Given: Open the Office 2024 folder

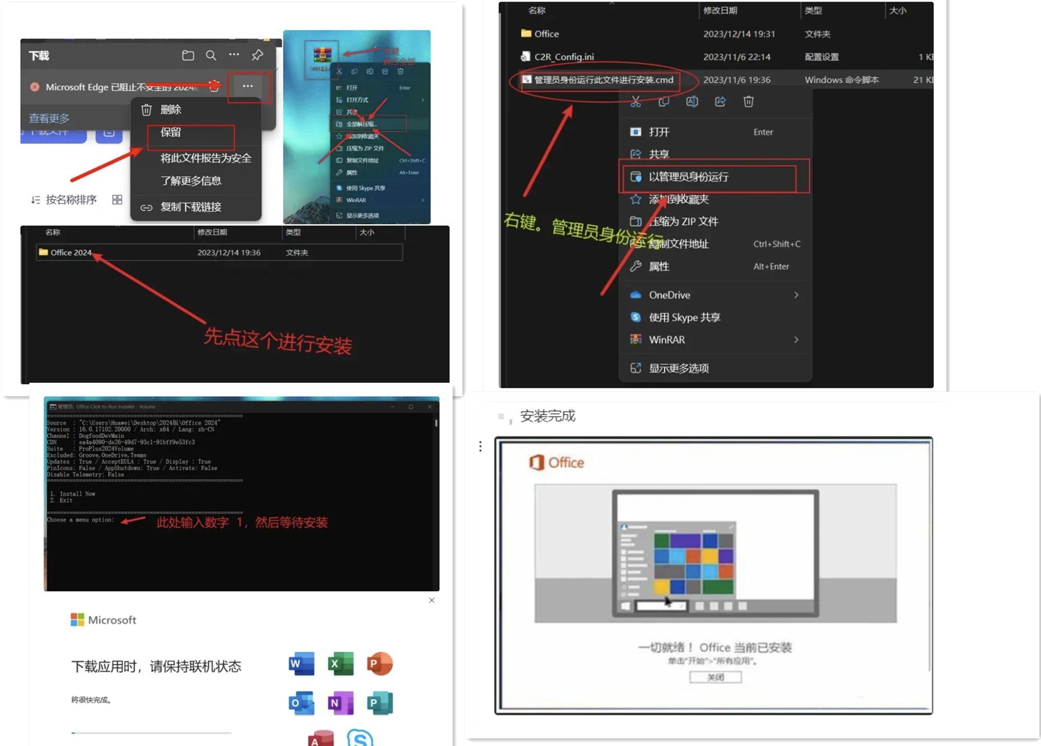Looking at the screenshot, I should tap(70, 253).
